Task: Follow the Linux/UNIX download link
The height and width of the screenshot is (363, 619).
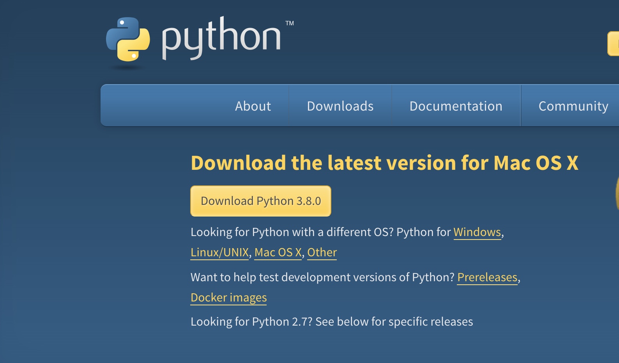Action: 219,252
